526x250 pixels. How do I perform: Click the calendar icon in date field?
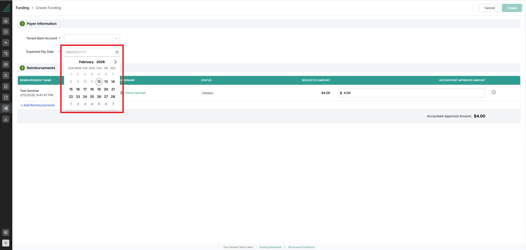coord(117,52)
